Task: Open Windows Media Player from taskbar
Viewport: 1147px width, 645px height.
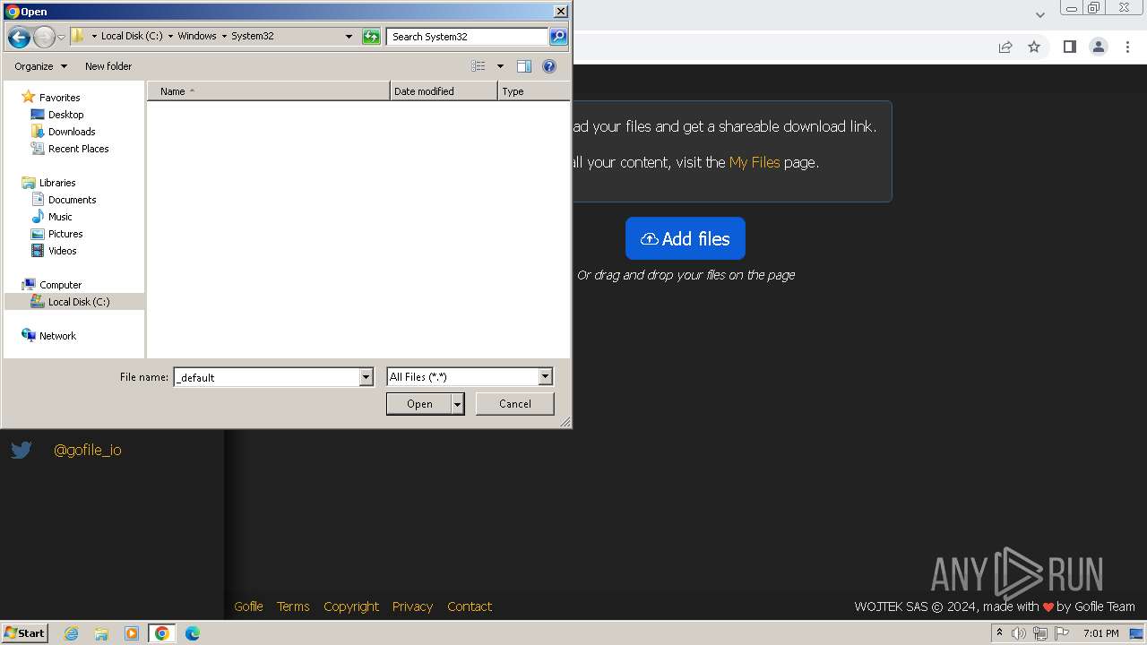Action: [132, 633]
